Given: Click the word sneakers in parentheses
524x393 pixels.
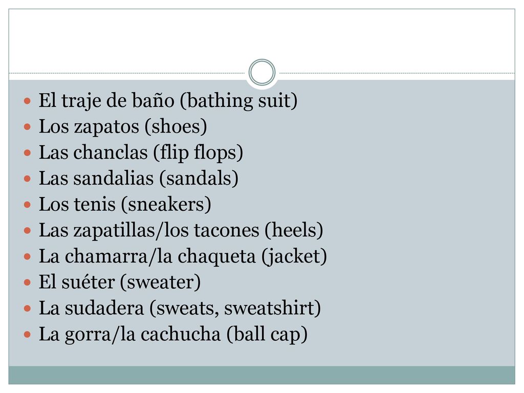Looking at the screenshot, I should click(166, 205).
